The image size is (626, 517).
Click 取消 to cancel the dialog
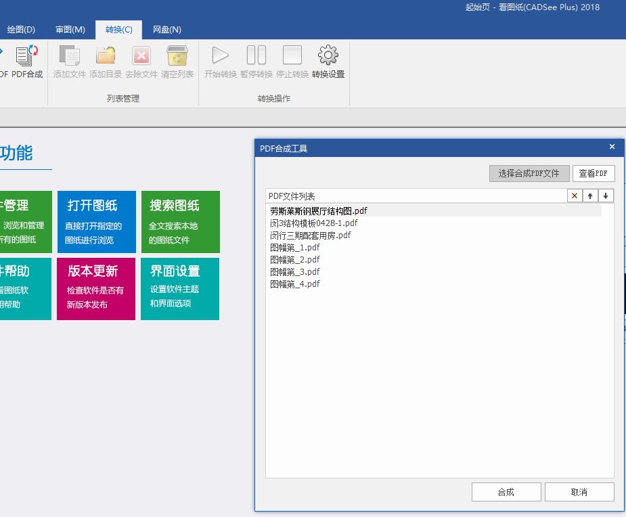coord(579,492)
